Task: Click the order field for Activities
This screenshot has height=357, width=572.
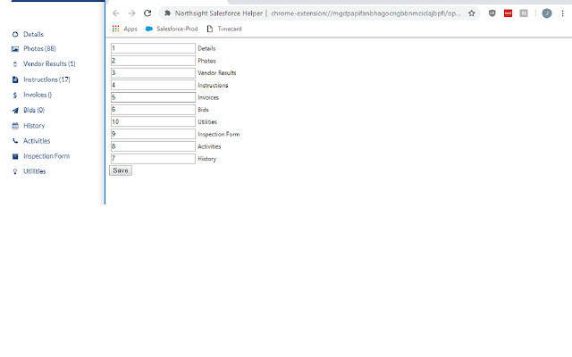Action: click(x=153, y=146)
